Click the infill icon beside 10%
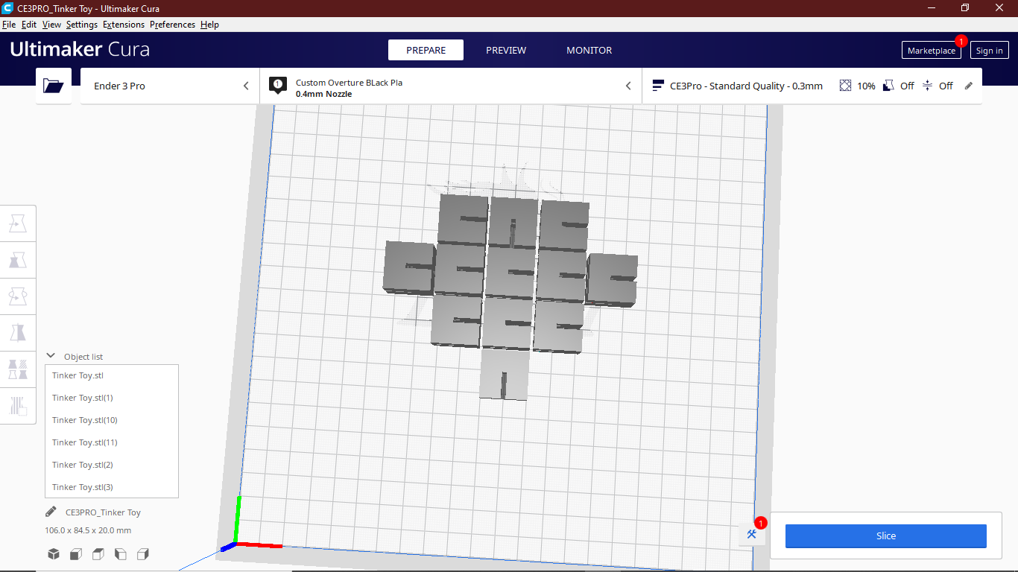 [845, 86]
